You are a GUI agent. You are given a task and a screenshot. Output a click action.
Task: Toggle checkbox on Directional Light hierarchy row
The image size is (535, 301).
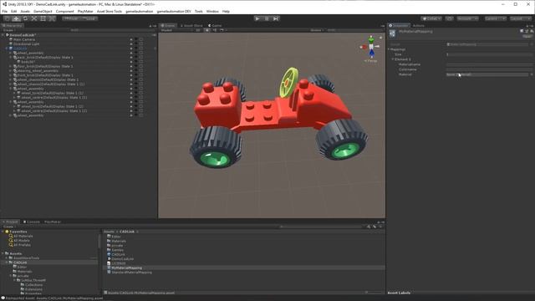141,44
